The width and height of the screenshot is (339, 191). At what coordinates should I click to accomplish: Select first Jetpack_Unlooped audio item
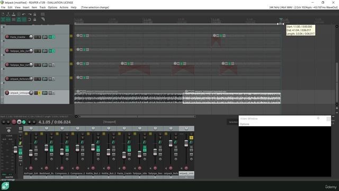[128, 98]
